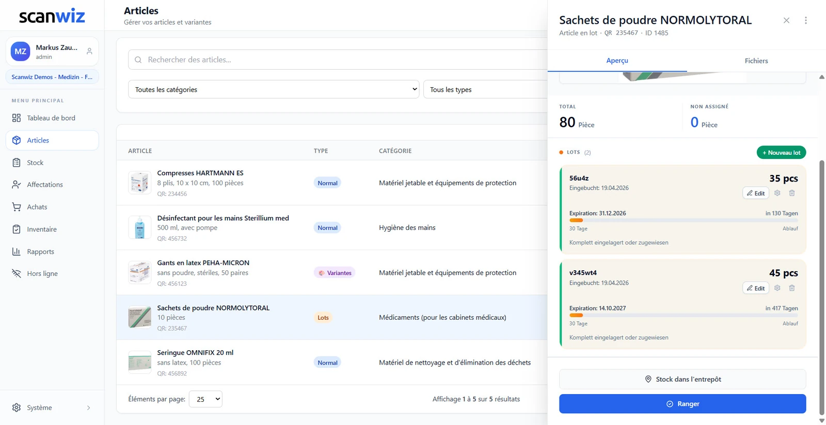Open the user profile icon beside Markus Zau
826x425 pixels.
[x=89, y=52]
